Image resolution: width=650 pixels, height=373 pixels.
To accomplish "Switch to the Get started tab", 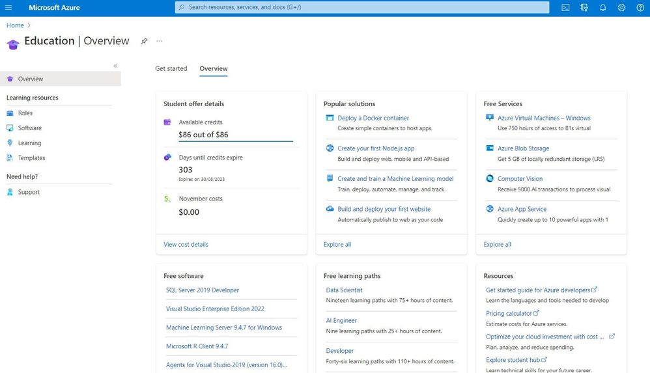I will click(x=171, y=69).
